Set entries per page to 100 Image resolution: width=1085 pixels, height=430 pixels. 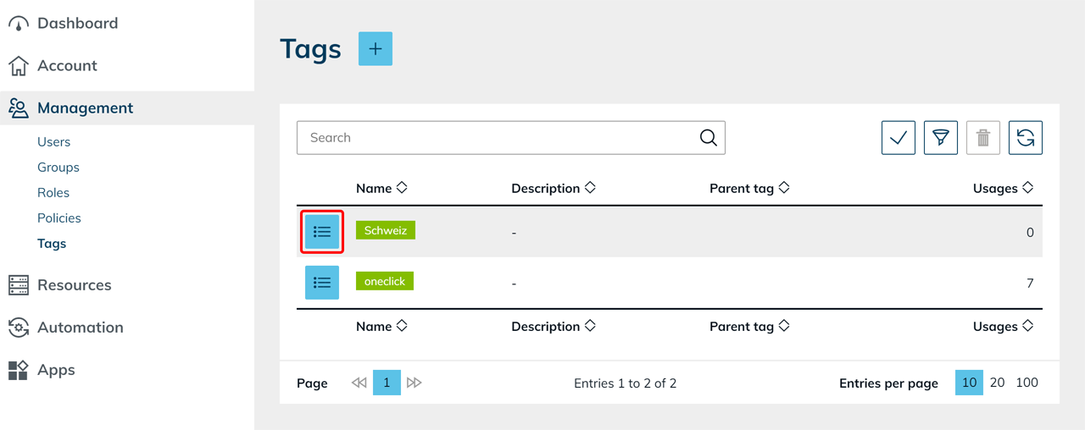pyautogui.click(x=1027, y=383)
